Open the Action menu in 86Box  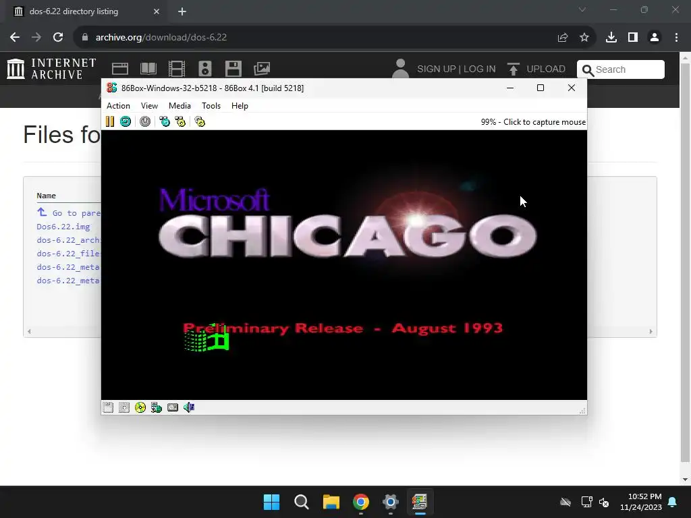pyautogui.click(x=118, y=106)
